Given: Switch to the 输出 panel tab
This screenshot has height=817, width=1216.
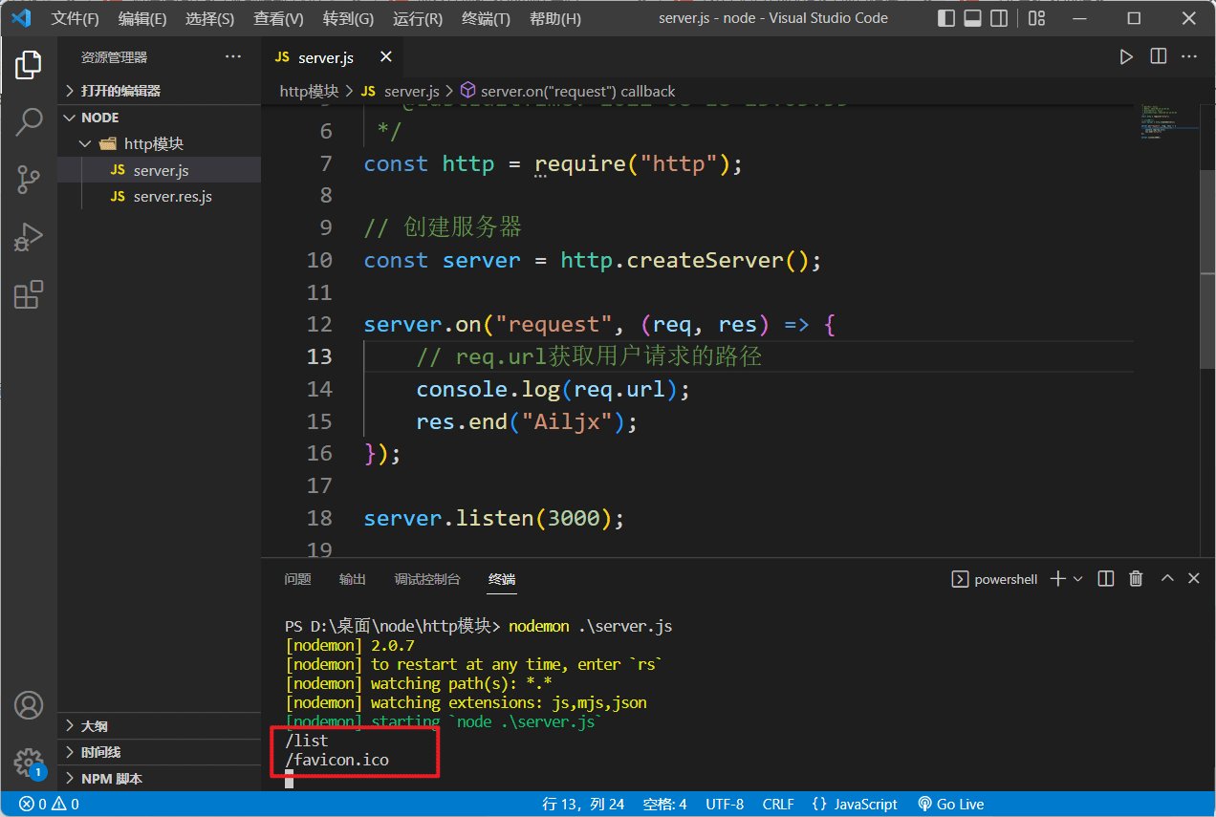Looking at the screenshot, I should coord(352,579).
